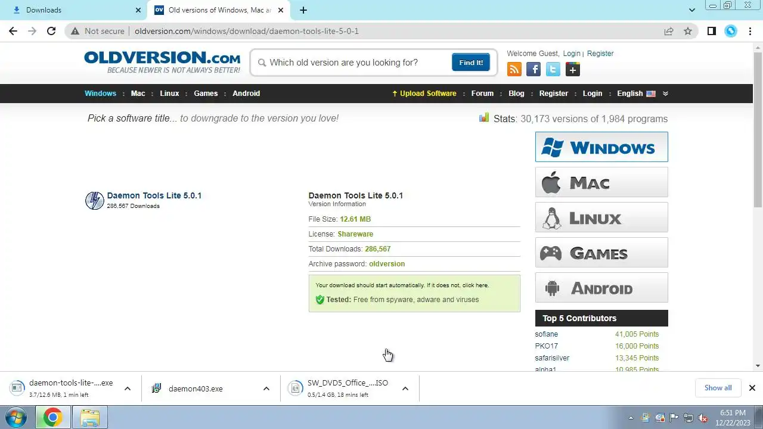763x429 pixels.
Task: Click the browser back arrow
Action: click(13, 31)
